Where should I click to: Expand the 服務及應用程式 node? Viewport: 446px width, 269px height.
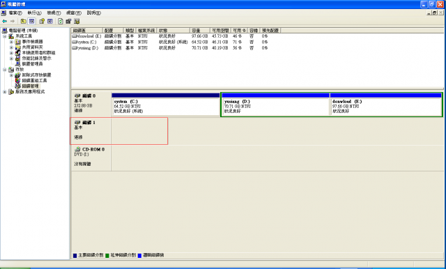pyautogui.click(x=5, y=92)
